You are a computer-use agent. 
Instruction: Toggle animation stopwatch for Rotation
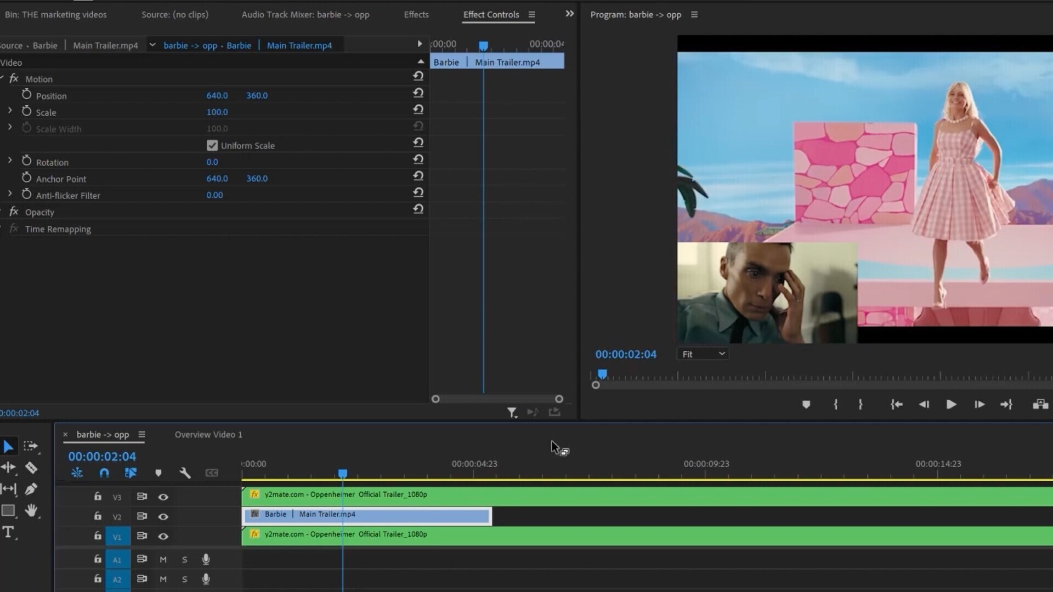[26, 161]
